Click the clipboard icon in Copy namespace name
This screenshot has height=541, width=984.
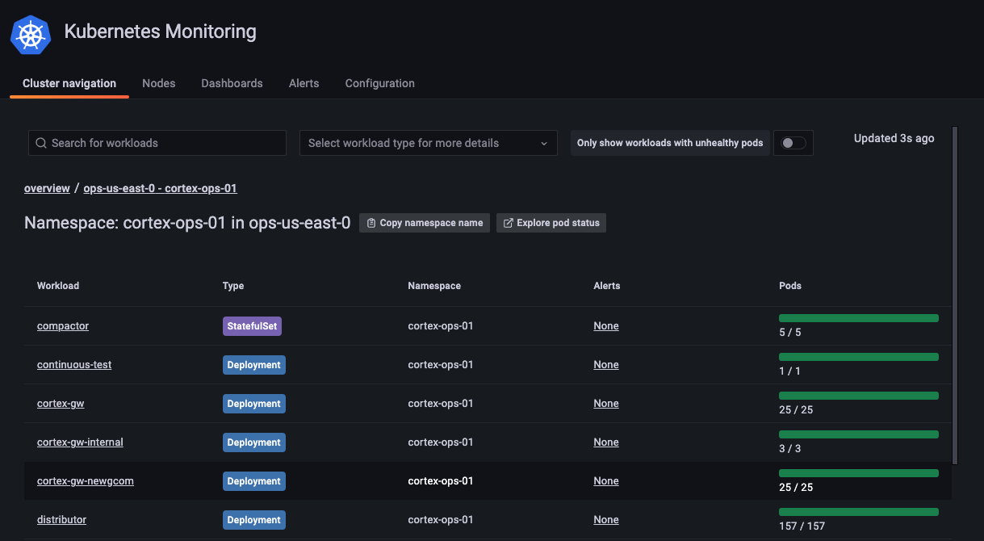tap(371, 223)
